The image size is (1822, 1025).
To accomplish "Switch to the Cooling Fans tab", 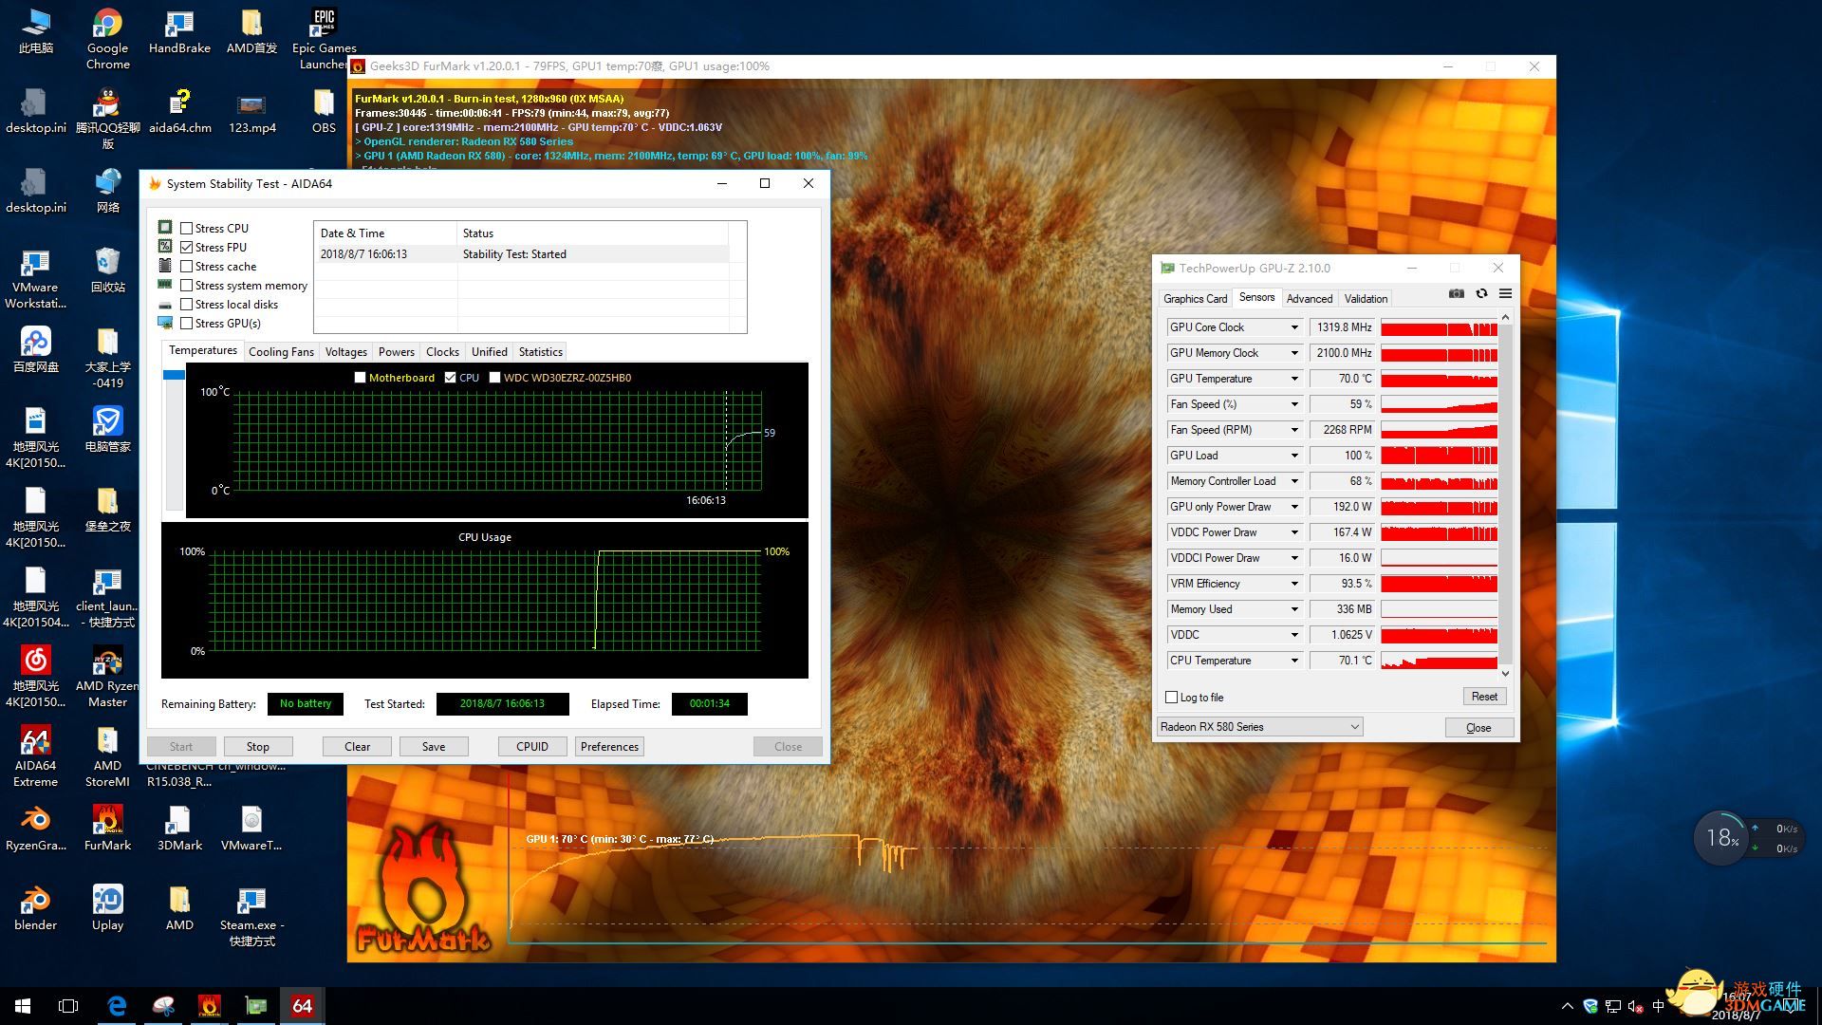I will [x=281, y=352].
